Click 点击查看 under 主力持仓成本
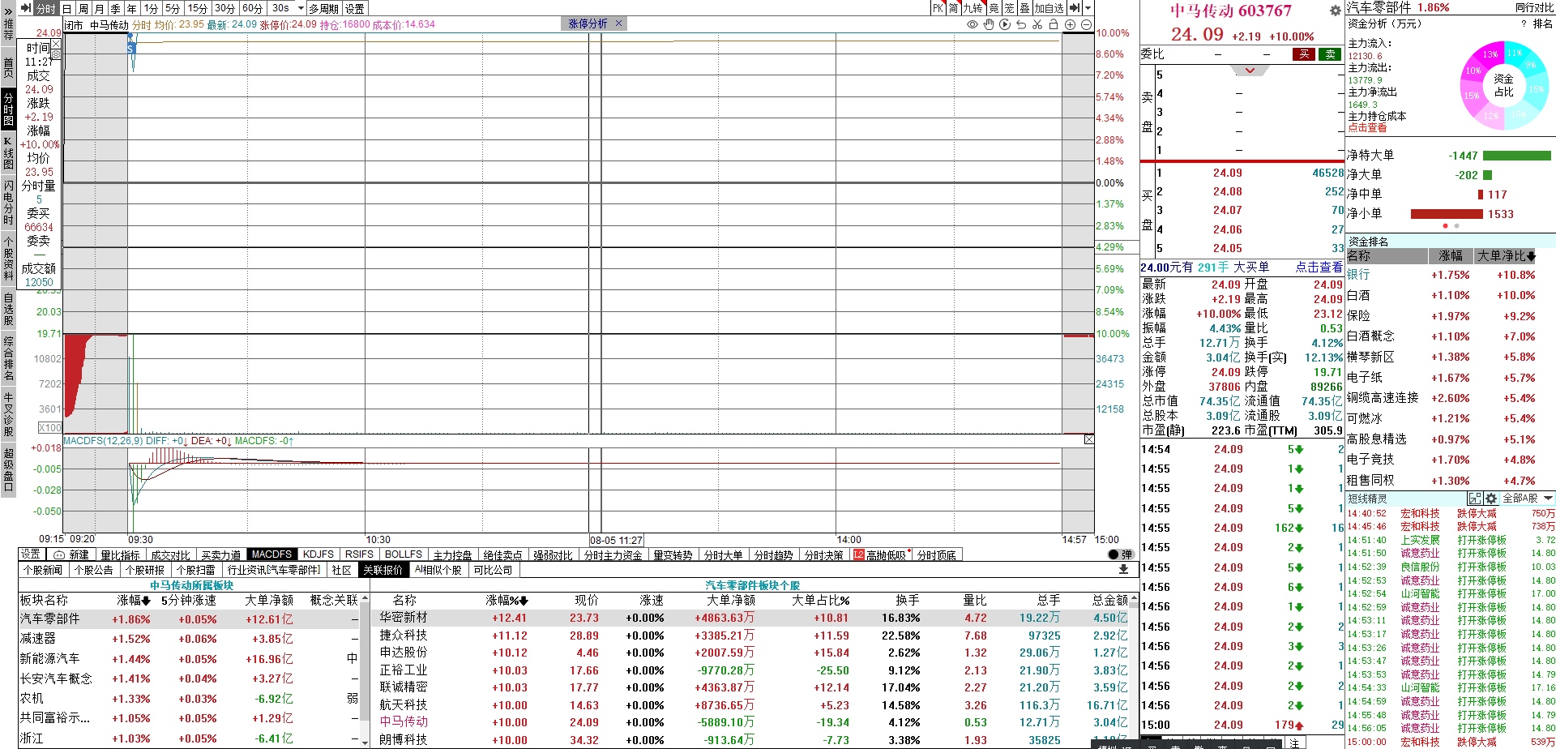 (x=1367, y=128)
